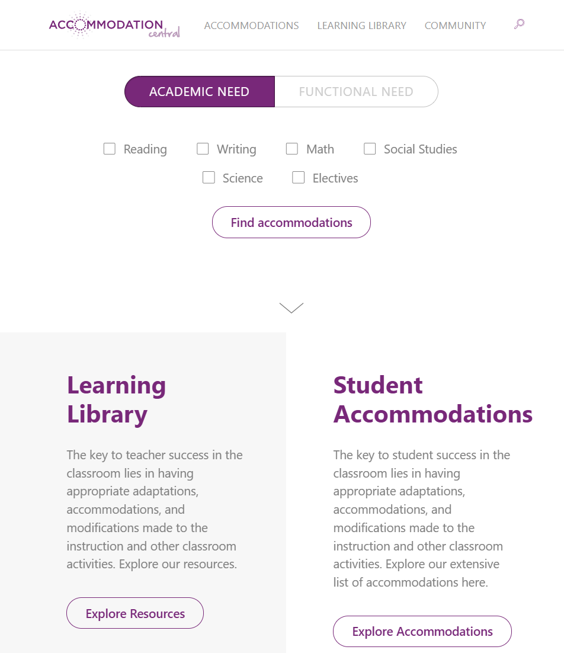Click the Learning Library heading
Image resolution: width=564 pixels, height=653 pixels.
[116, 399]
